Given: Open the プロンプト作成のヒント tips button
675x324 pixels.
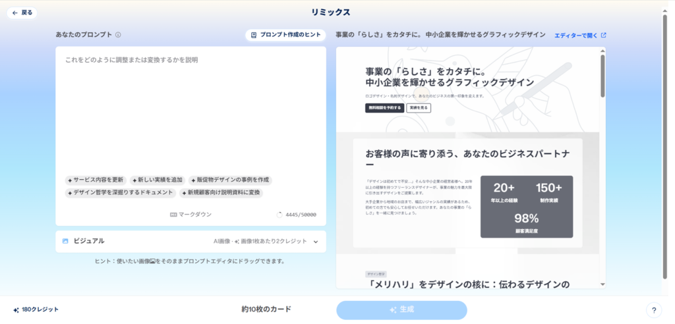Looking at the screenshot, I should coord(285,35).
